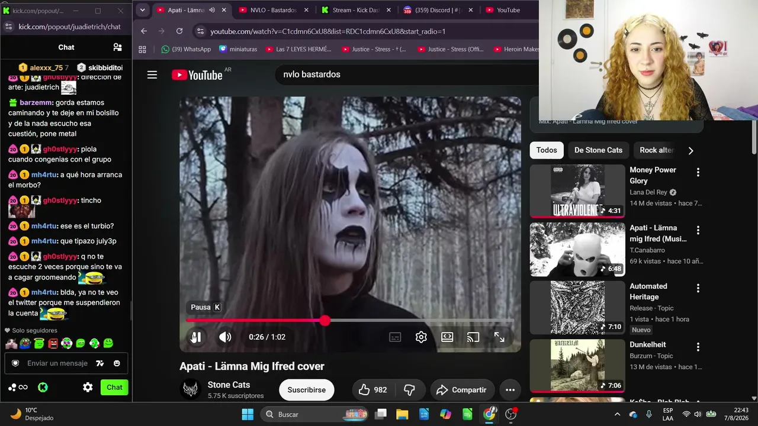
Task: Reload the YouTube page
Action: (179, 31)
